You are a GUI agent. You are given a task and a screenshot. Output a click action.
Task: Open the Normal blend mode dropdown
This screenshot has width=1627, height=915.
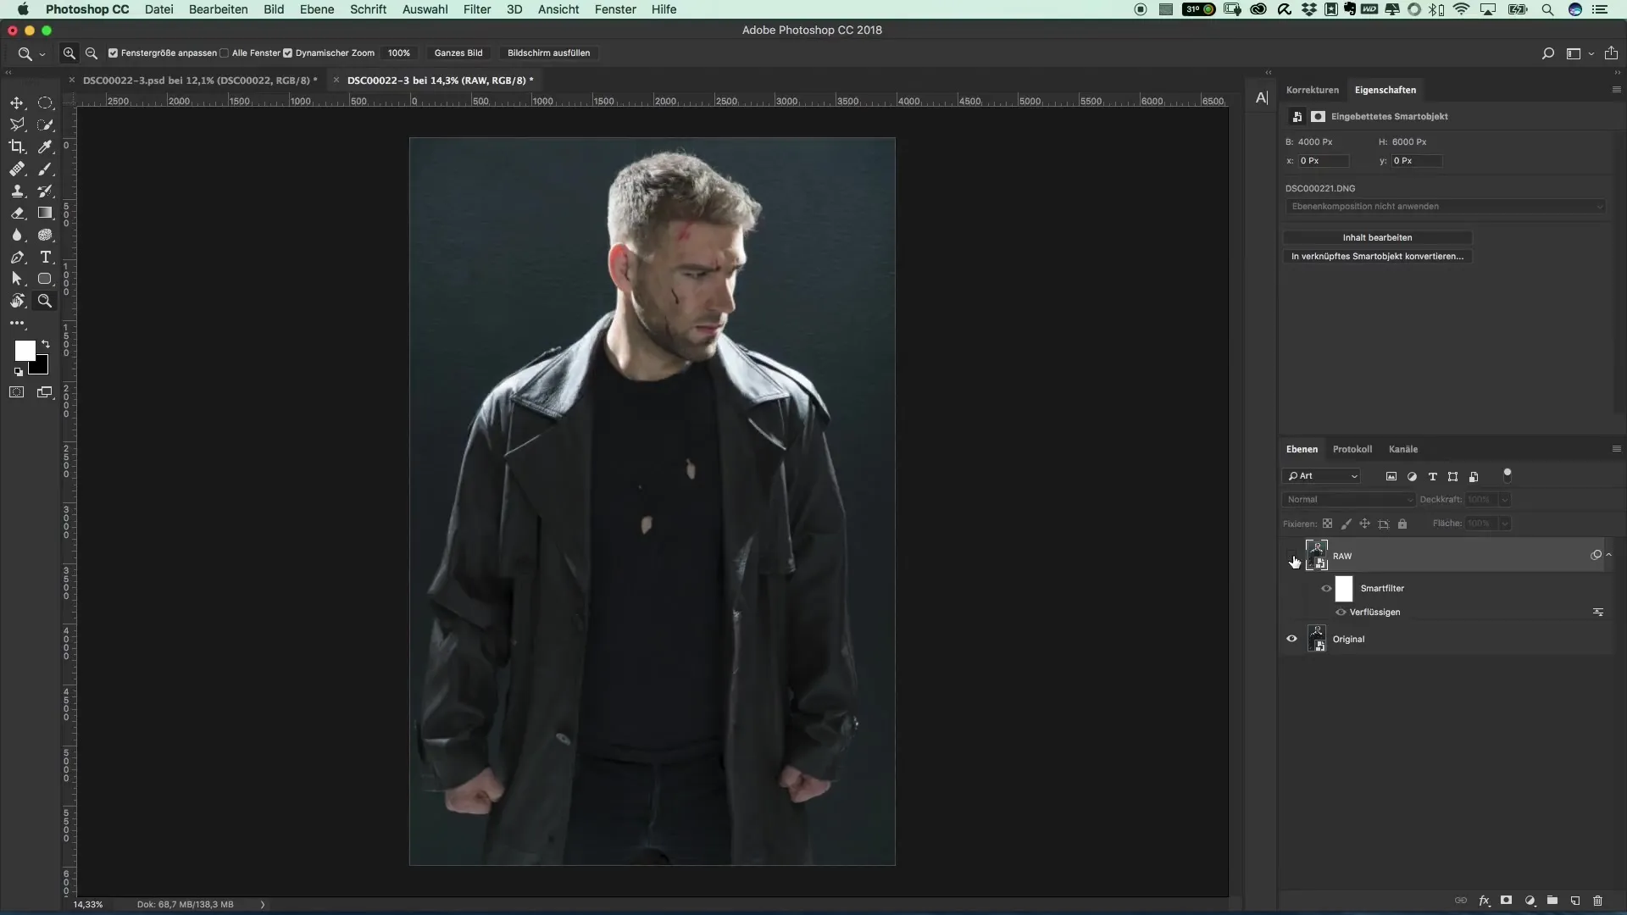tap(1349, 500)
